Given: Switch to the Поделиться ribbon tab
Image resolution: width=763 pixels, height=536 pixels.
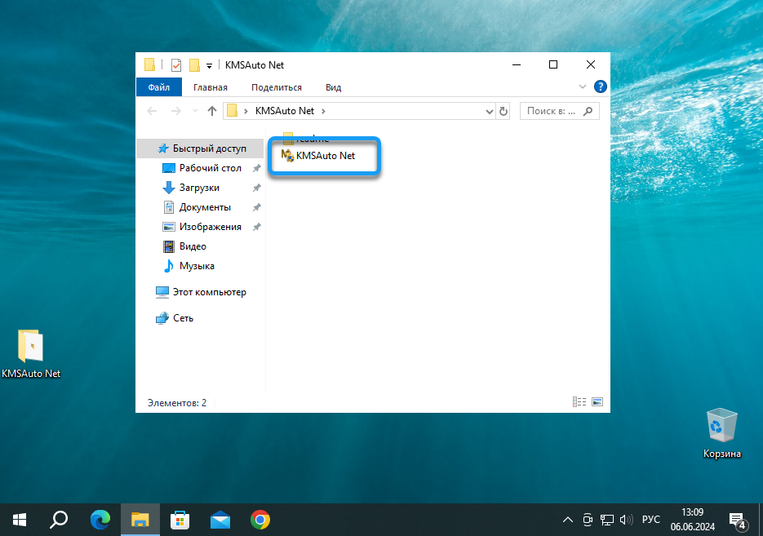Looking at the screenshot, I should click(277, 87).
